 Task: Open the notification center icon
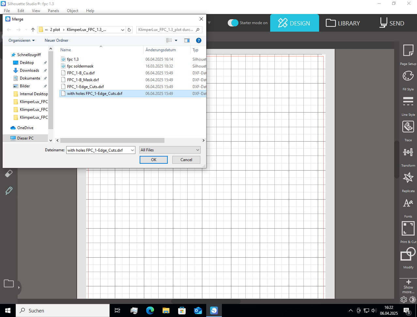tap(407, 311)
